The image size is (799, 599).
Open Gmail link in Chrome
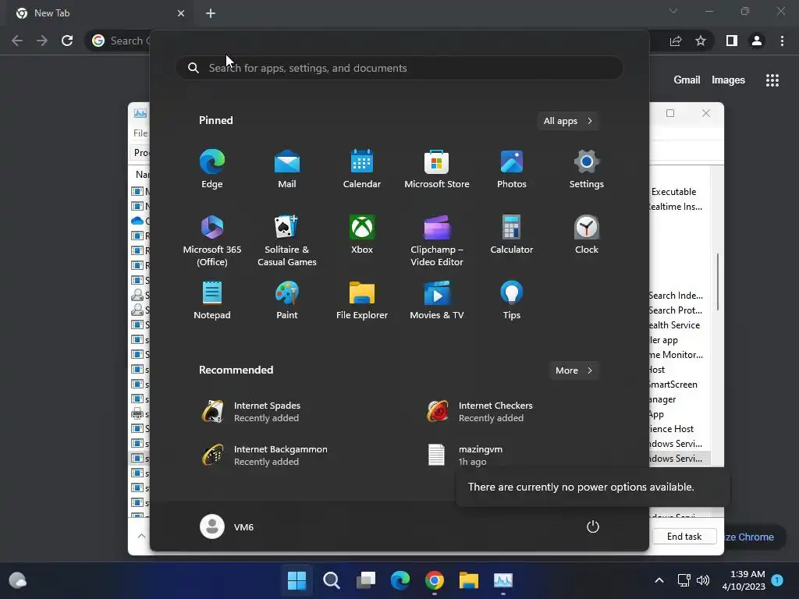click(x=687, y=80)
